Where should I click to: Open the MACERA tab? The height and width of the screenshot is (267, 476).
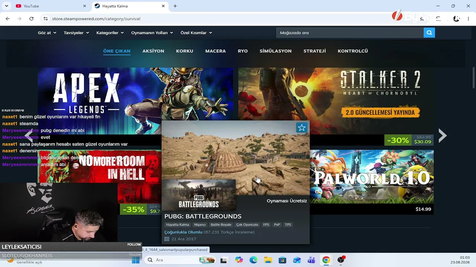click(x=215, y=51)
